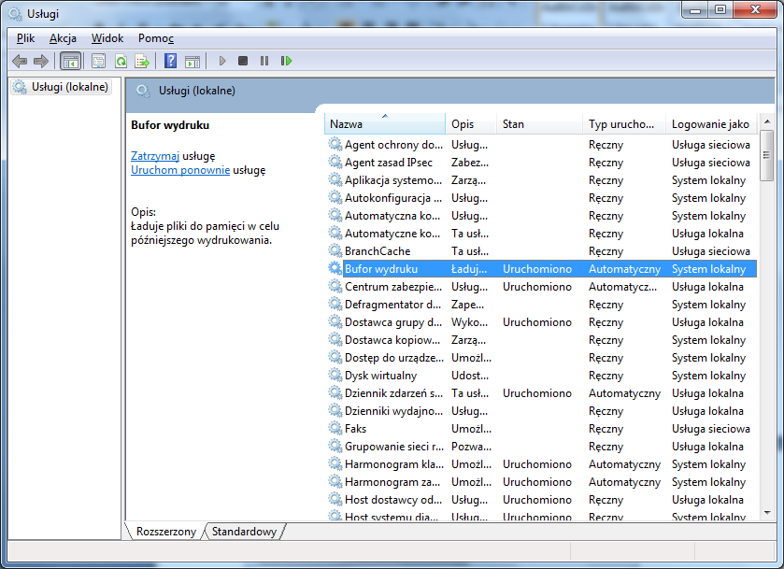
Task: Sort by the Typ uruchomienia column header
Action: (622, 124)
